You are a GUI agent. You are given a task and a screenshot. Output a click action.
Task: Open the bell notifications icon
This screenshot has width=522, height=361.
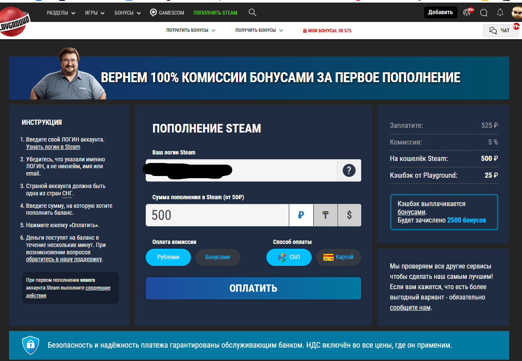(500, 12)
